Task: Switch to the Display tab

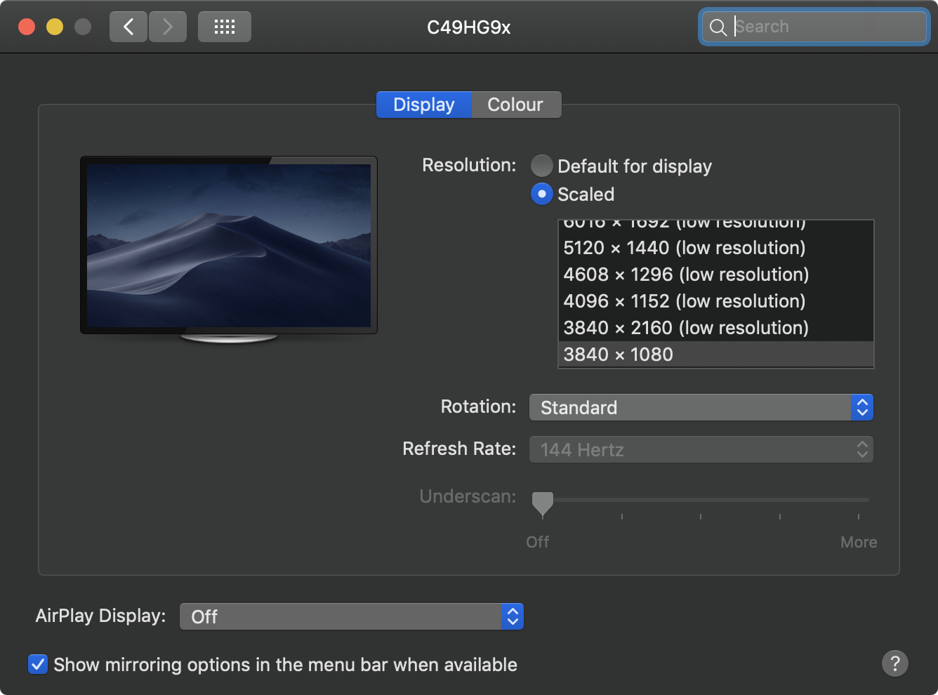Action: [x=423, y=104]
